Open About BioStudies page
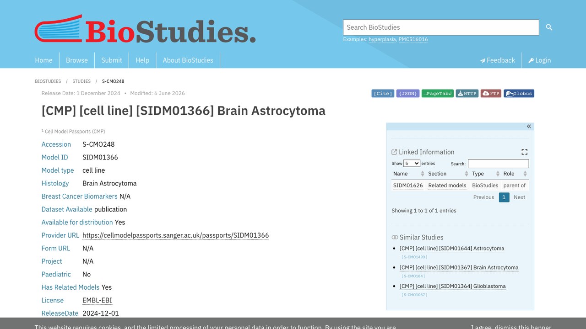This screenshot has height=329, width=586. 188,60
